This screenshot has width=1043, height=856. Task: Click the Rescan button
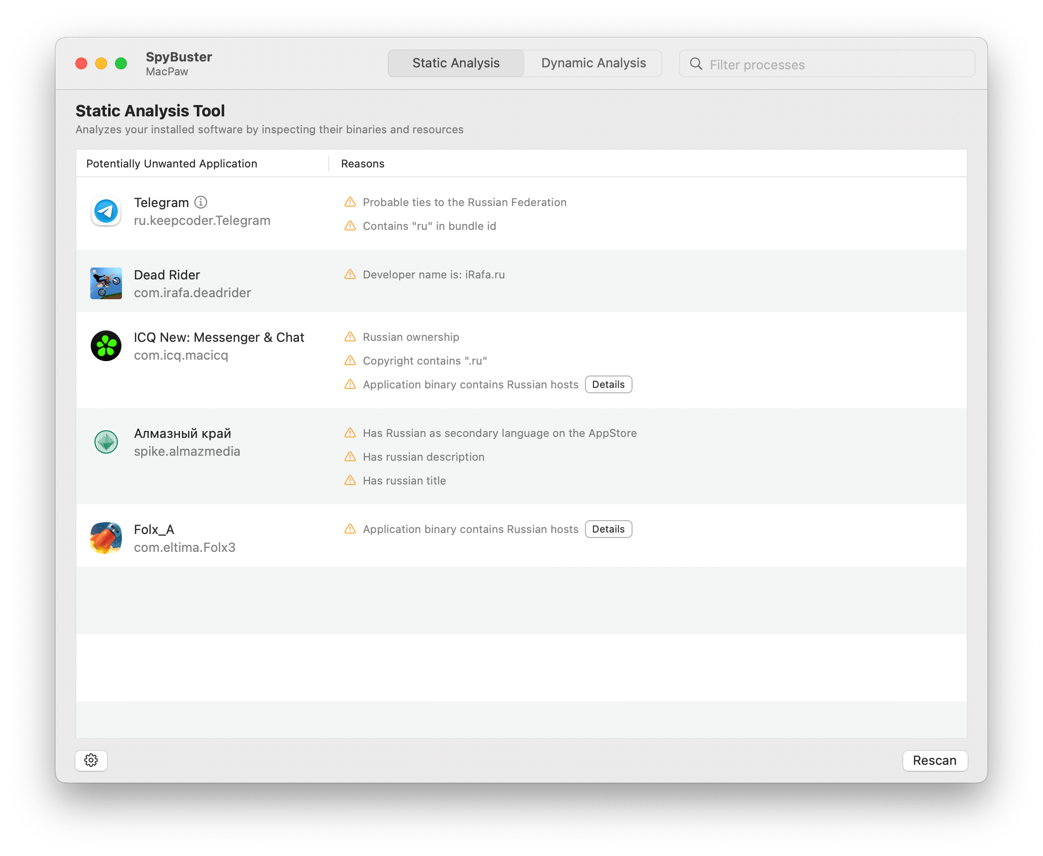pos(934,760)
